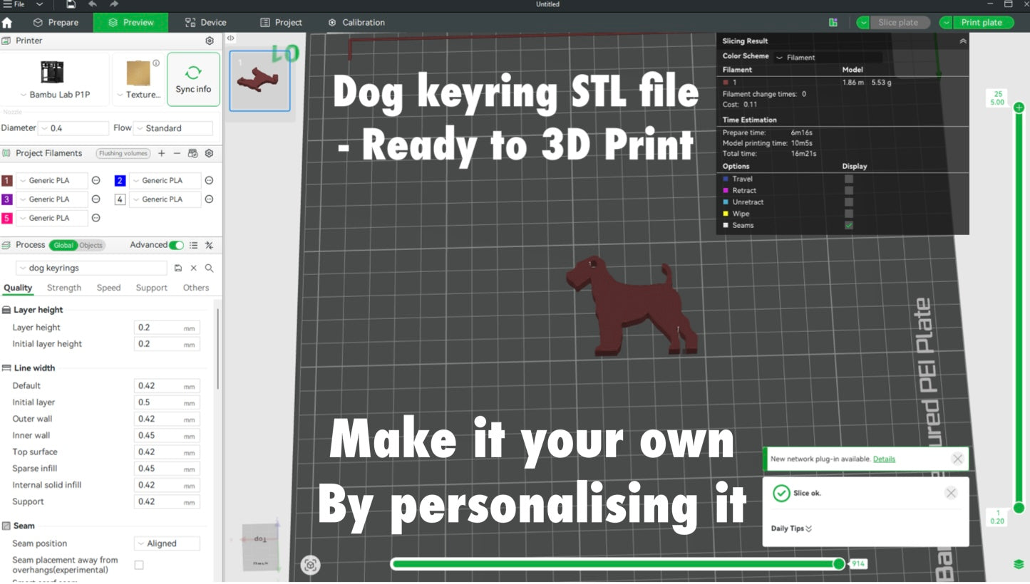Search process settings with magnifier icon
This screenshot has height=584, width=1030.
[209, 268]
